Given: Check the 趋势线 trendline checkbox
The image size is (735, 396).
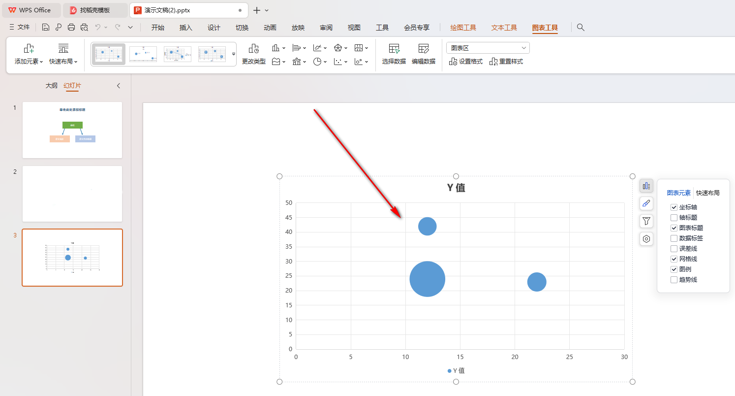Looking at the screenshot, I should [x=674, y=280].
